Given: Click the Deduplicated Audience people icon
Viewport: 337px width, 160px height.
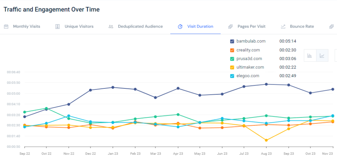Looking at the screenshot, I should pyautogui.click(x=111, y=27).
